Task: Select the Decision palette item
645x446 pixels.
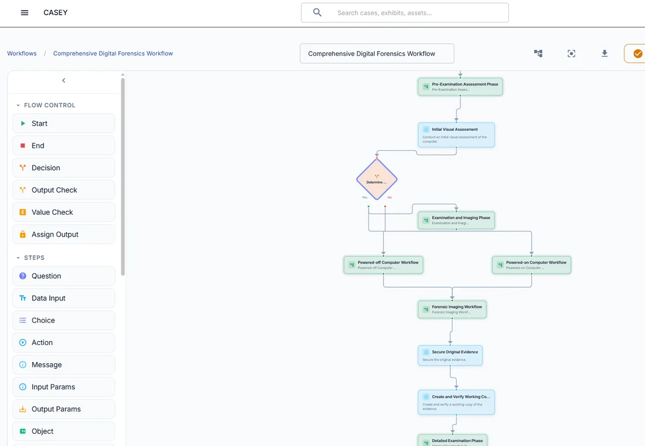Action: (x=64, y=168)
